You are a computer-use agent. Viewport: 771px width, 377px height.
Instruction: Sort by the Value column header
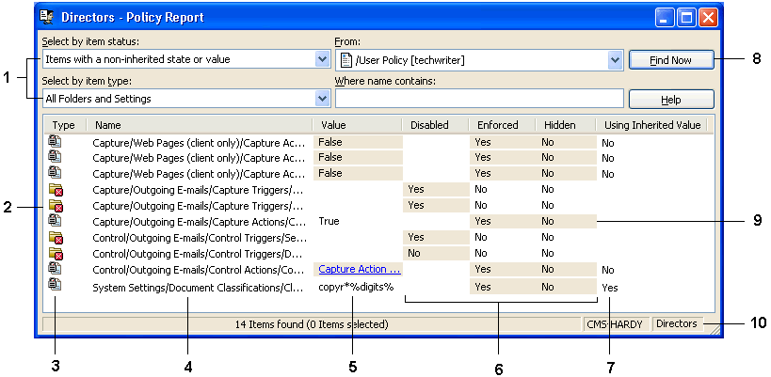tap(356, 124)
